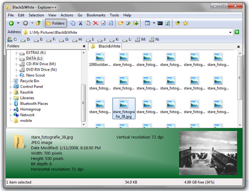Click the file list vertical scrollbar
Viewport: 249px width, 191px height.
pyautogui.click(x=240, y=78)
